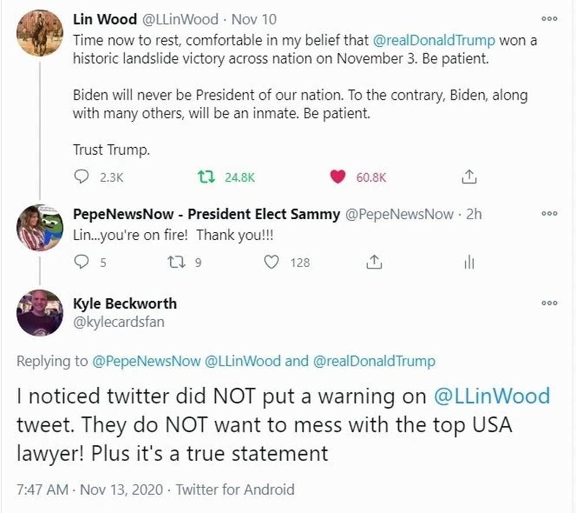Screen dimensions: 576x513
Task: Click the @LLinWood mention in Kyle's tweet
Action: click(492, 396)
